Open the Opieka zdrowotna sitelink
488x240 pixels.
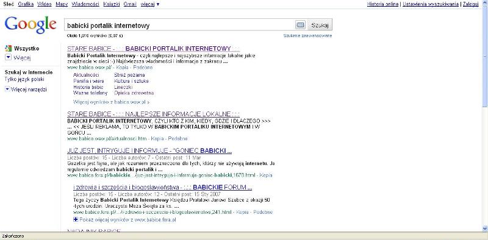coord(134,93)
